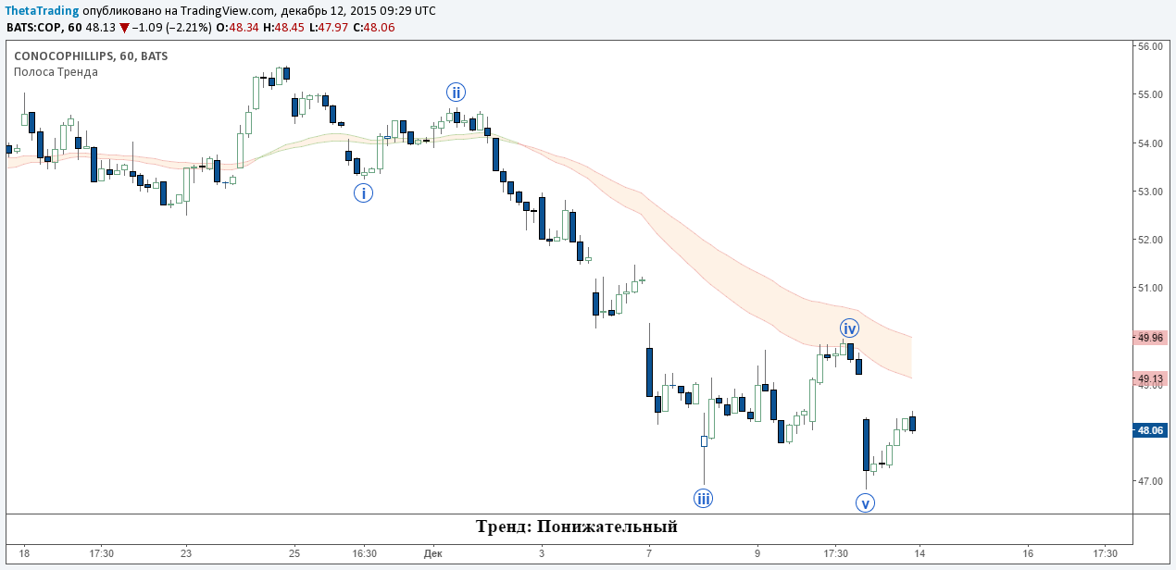Select the 49.13 price label

tap(1150, 378)
